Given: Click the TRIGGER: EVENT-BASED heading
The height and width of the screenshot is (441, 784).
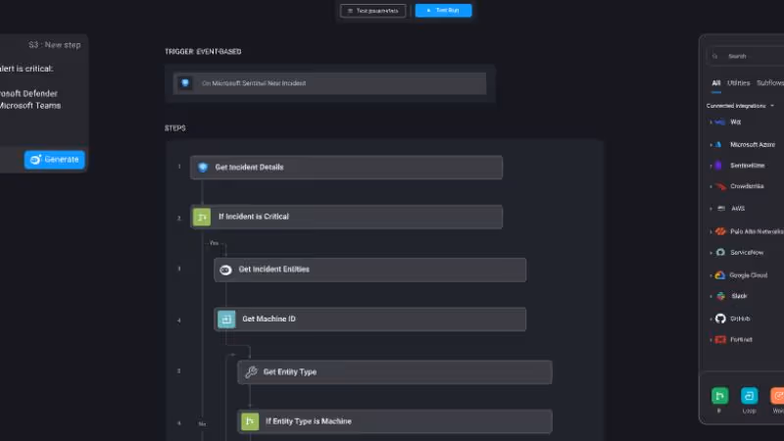Looking at the screenshot, I should (x=203, y=52).
